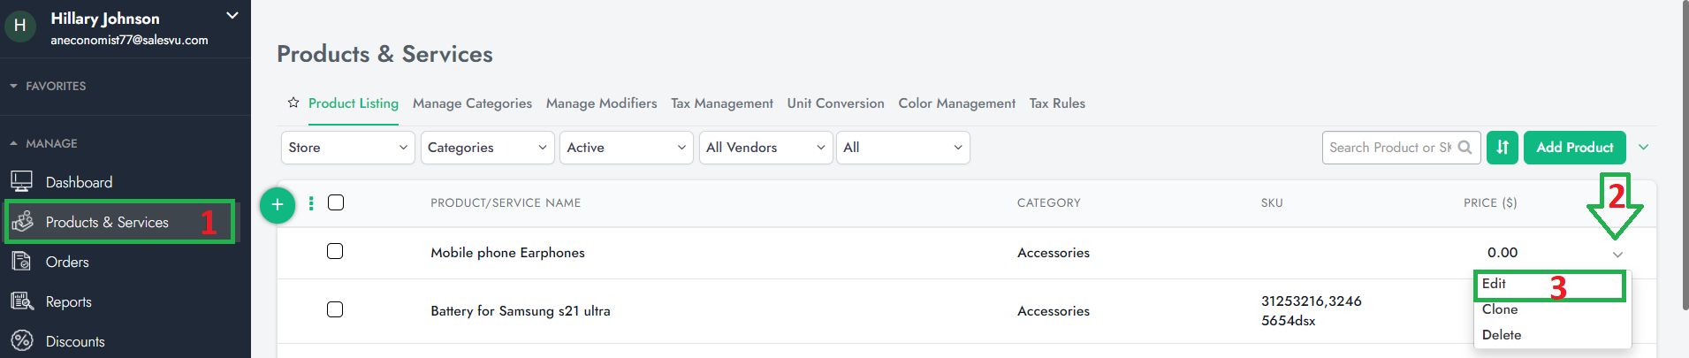
Task: Toggle the select-all header checkbox
Action: (x=336, y=202)
